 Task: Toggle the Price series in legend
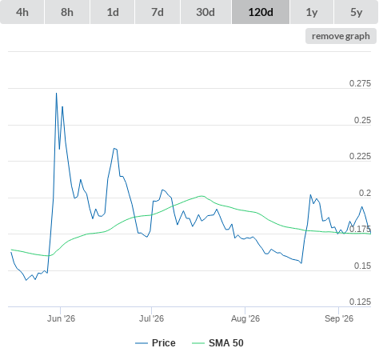[x=164, y=343]
